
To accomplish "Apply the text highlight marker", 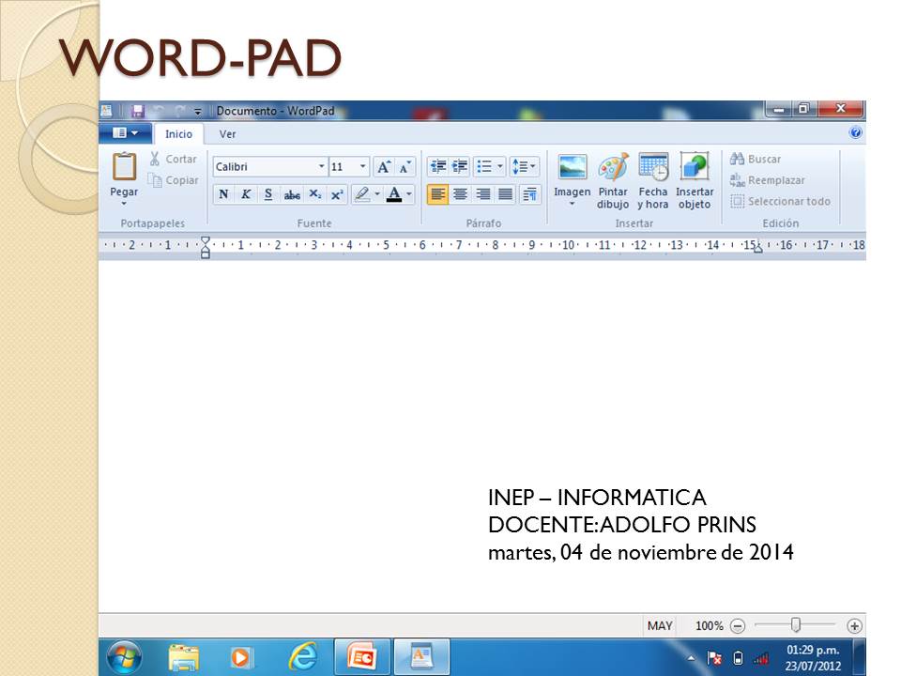I will [x=362, y=194].
